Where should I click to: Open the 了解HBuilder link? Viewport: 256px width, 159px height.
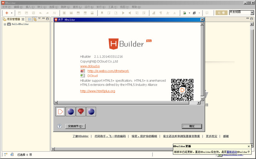[81, 136]
